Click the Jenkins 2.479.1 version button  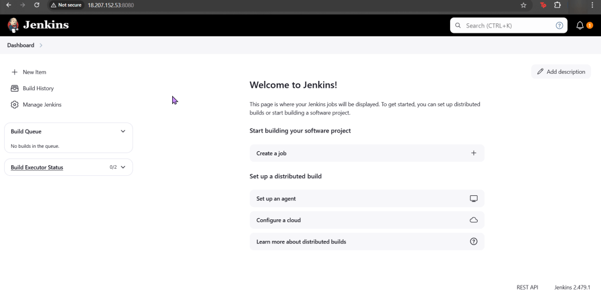click(572, 287)
